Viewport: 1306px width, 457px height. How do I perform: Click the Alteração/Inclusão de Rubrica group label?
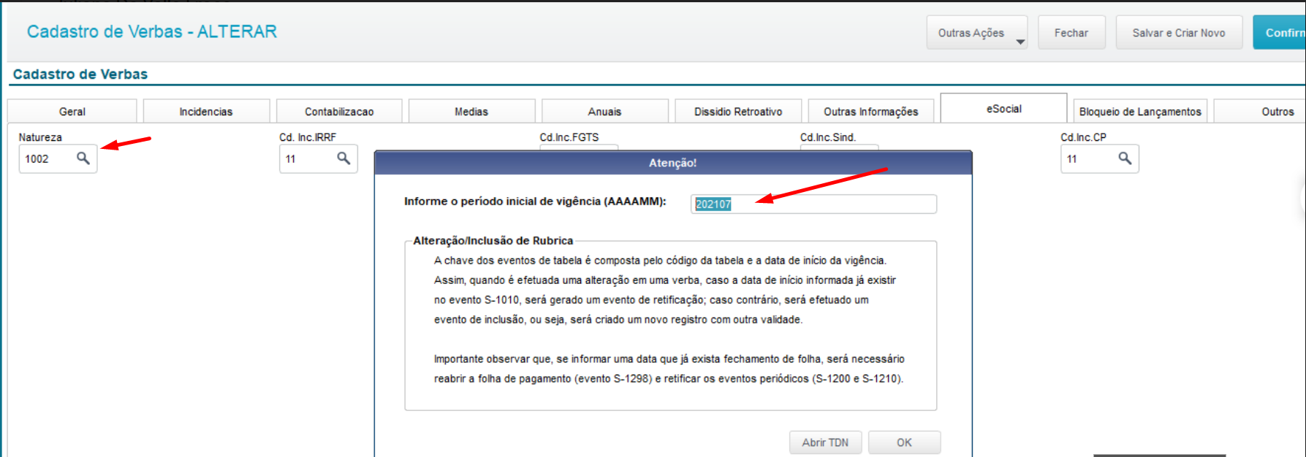click(x=493, y=240)
